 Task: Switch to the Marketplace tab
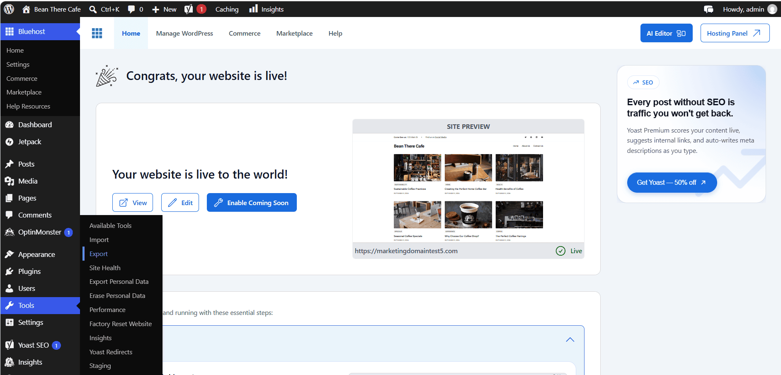[x=294, y=33]
